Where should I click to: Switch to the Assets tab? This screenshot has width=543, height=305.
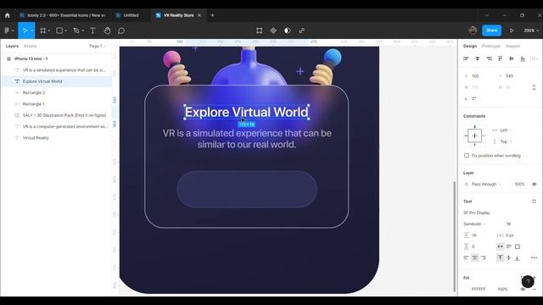[31, 46]
